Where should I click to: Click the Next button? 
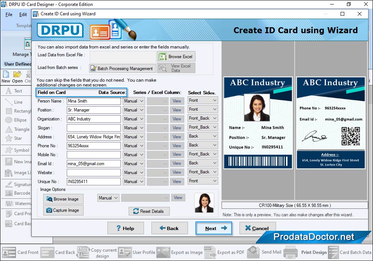[x=214, y=228]
